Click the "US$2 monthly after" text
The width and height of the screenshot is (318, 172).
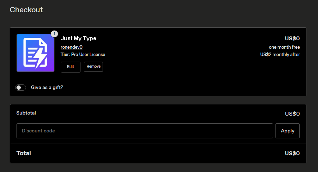pyautogui.click(x=280, y=55)
